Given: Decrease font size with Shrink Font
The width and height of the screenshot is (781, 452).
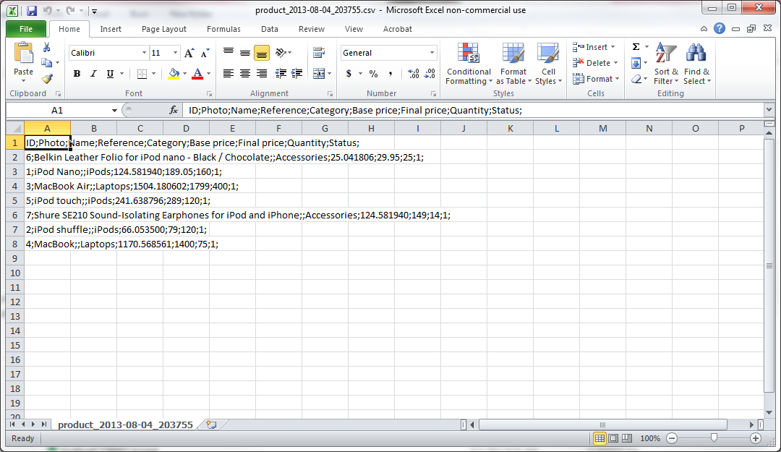Looking at the screenshot, I should [x=205, y=53].
